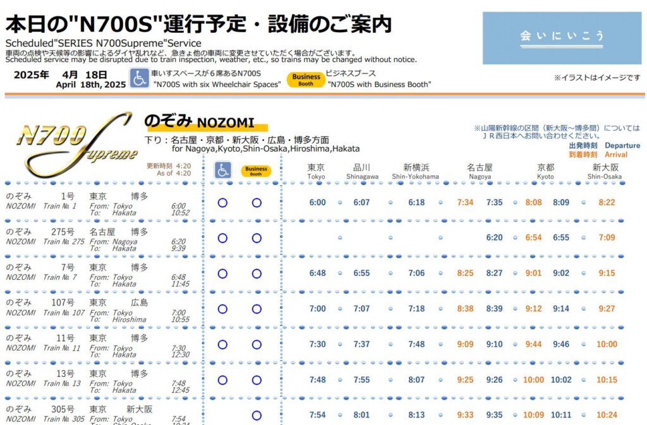This screenshot has height=425, width=647.
Task: Click Business Booth circle for Train No. 11
Action: coord(257,345)
